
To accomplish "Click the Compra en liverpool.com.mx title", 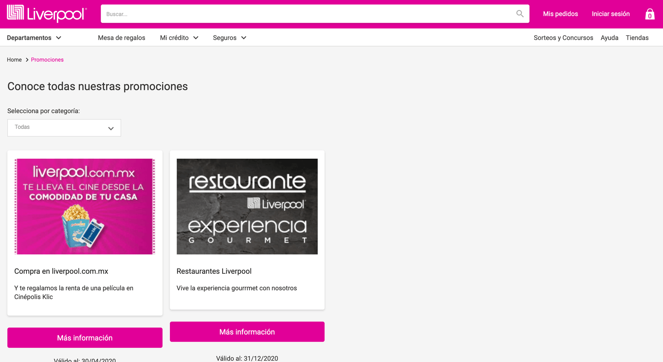I will tap(61, 271).
